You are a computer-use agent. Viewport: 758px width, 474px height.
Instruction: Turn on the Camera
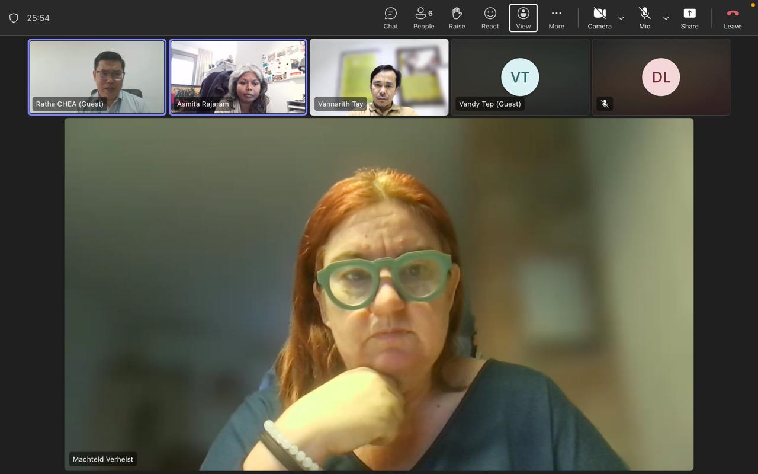click(599, 18)
